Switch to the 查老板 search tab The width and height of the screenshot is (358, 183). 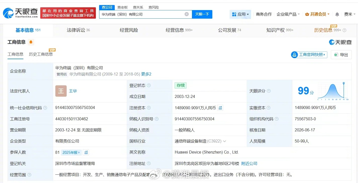(123, 7)
